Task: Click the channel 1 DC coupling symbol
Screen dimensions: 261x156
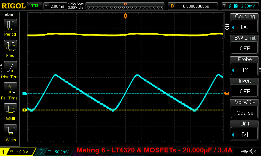Action: coord(12,151)
